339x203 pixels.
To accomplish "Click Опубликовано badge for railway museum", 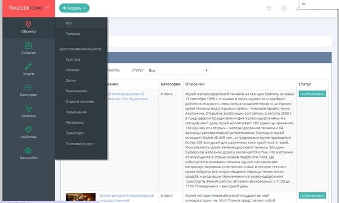I will pos(312,94).
